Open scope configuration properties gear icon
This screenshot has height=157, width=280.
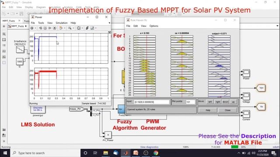32,28
